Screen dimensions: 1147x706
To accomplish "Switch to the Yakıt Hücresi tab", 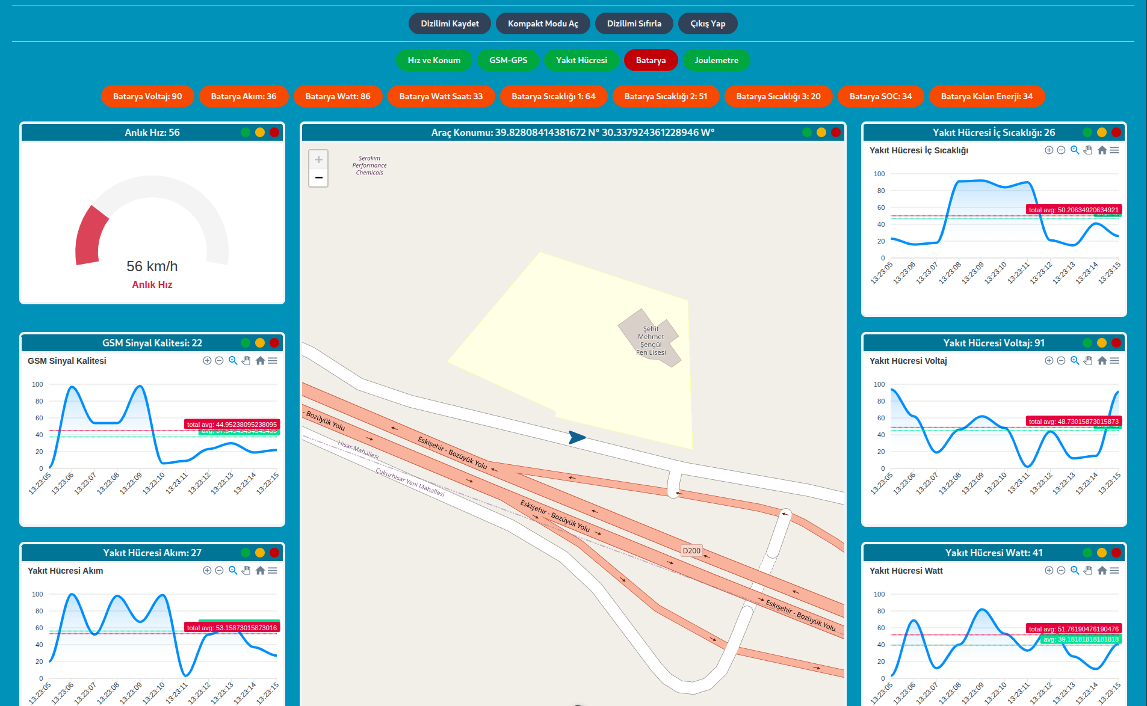I will [581, 60].
